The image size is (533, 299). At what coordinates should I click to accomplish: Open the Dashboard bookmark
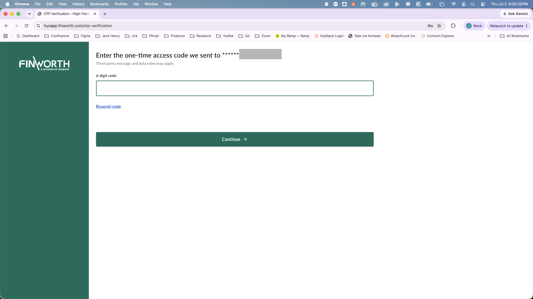click(x=28, y=36)
